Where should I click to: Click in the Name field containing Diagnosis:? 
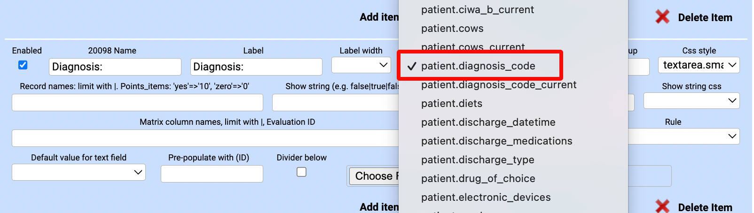pos(115,67)
